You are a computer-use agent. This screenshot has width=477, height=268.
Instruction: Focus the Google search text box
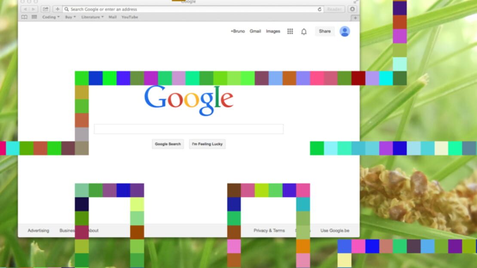(x=189, y=129)
